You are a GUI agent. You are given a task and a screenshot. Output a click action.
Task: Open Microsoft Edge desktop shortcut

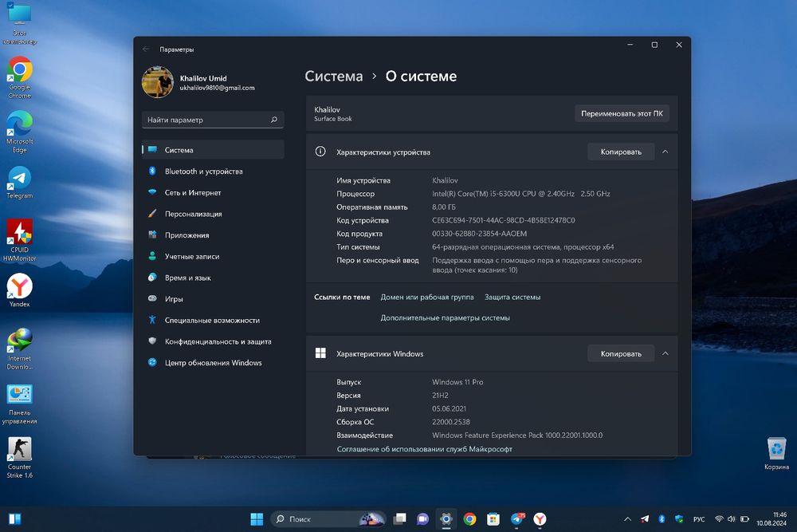tap(19, 132)
